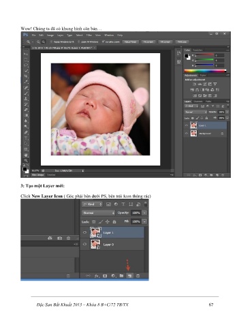252x327 pixels.
Task: Toggle Resize Windows to Fit checkbox
Action: point(51,42)
